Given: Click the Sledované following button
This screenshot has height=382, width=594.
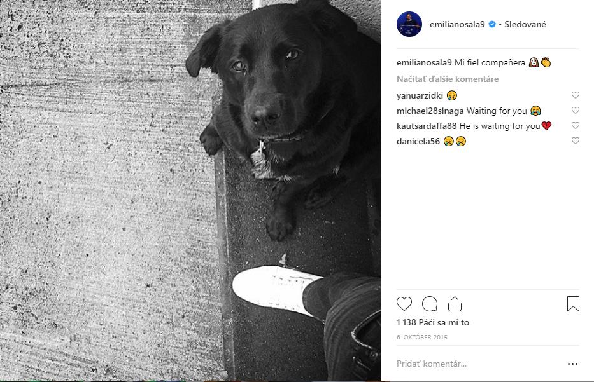Looking at the screenshot, I should 525,24.
